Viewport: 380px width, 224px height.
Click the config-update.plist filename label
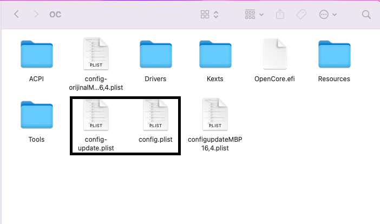(x=96, y=144)
